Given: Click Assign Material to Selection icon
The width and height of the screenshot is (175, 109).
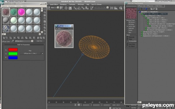Looking at the screenshot, I should (x=10, y=38).
